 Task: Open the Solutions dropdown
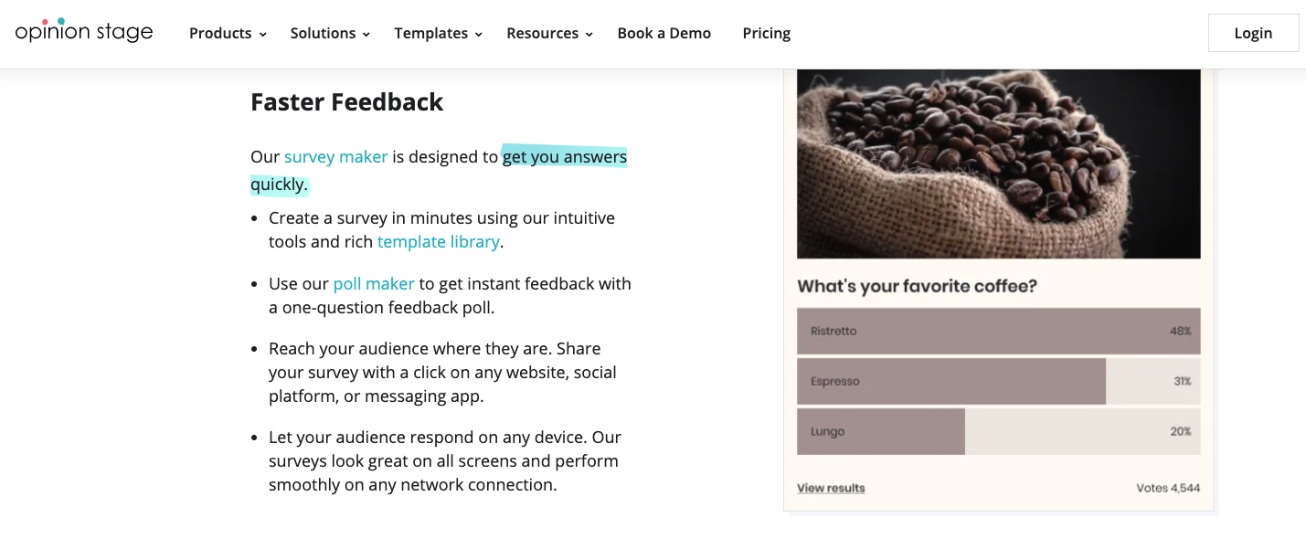click(x=330, y=34)
